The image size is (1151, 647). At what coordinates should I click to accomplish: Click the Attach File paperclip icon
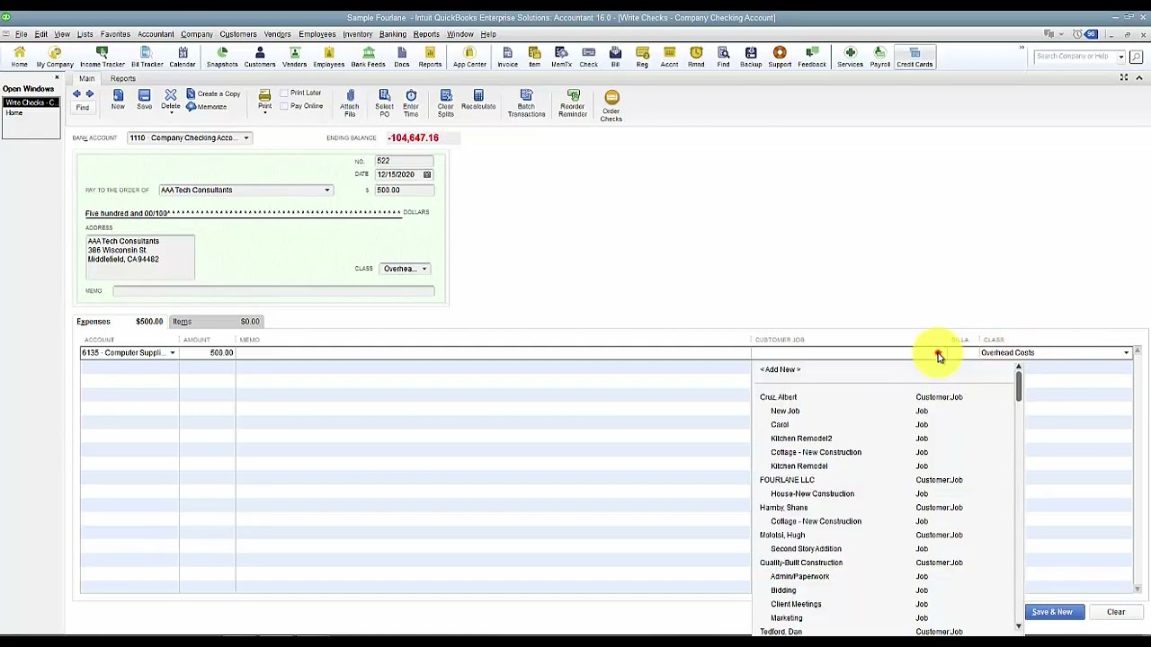350,103
